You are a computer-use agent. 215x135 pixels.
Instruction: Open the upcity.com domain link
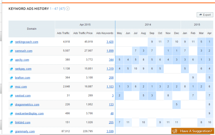point(22,60)
